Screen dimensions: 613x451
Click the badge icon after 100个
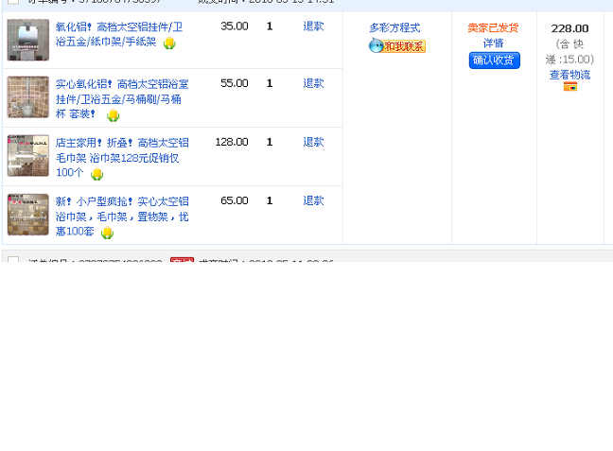pyautogui.click(x=96, y=174)
